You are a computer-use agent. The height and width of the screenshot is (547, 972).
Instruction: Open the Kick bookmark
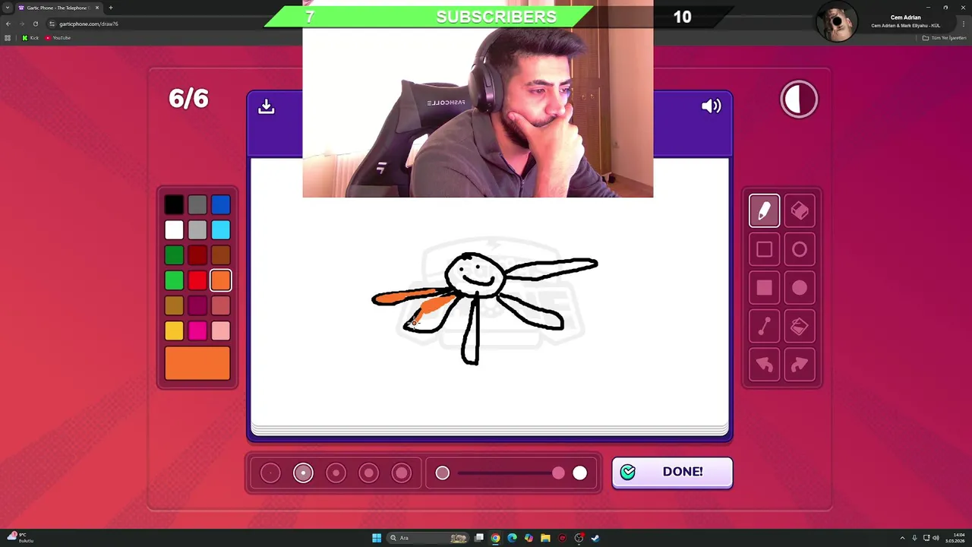click(x=30, y=38)
